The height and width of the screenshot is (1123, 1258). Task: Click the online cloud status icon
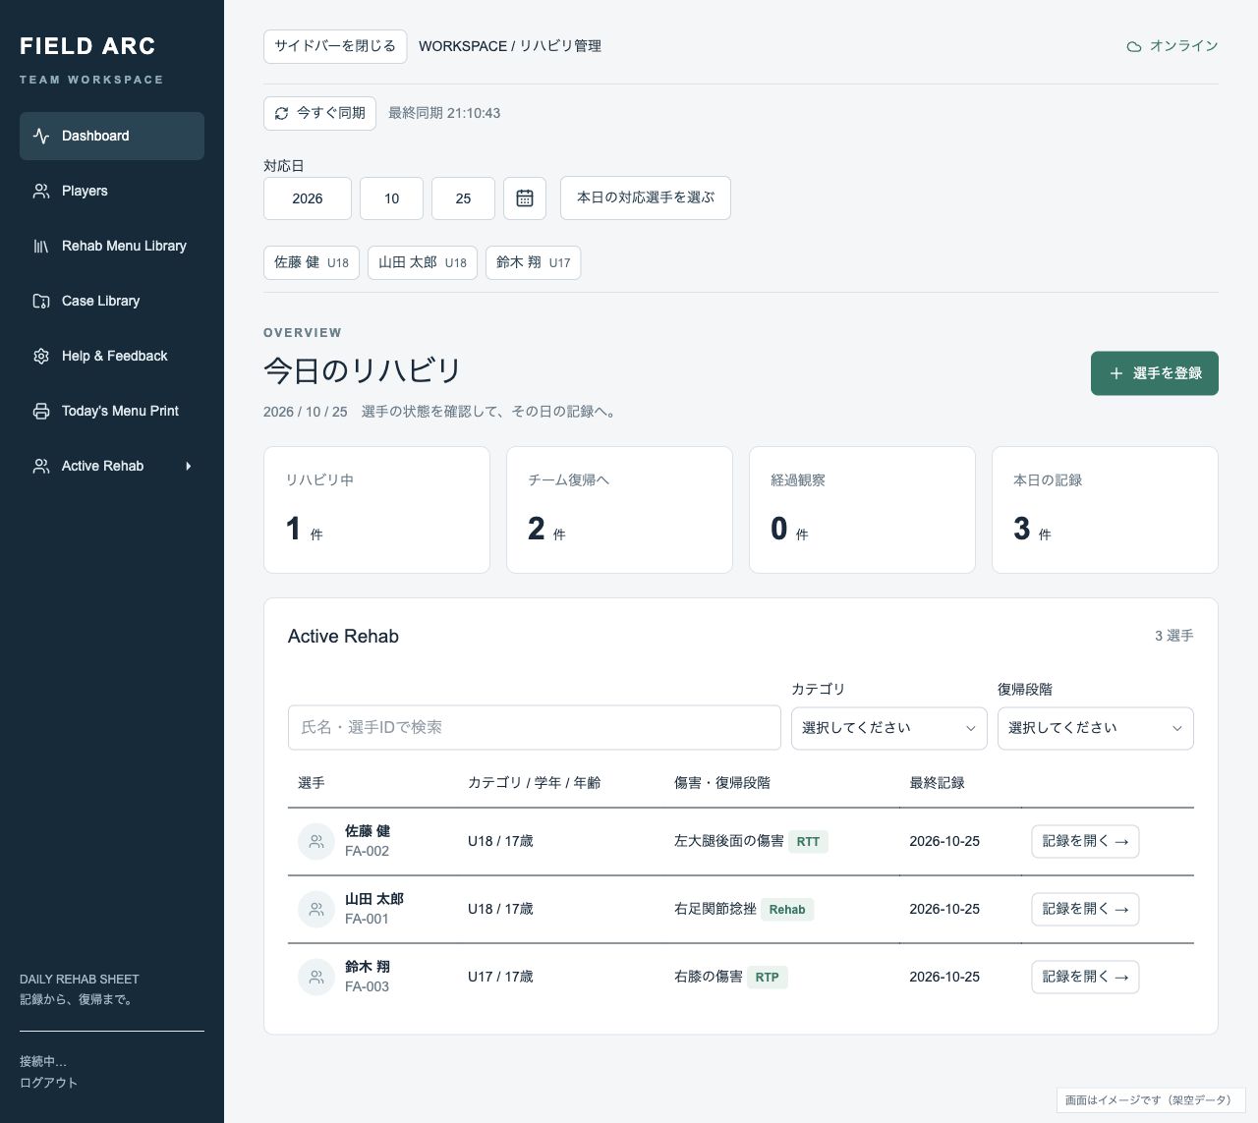coord(1134,46)
